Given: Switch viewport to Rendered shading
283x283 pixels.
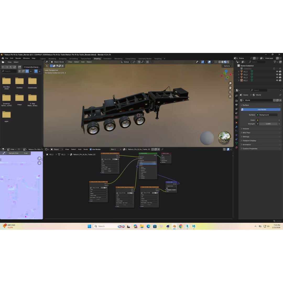Looking at the screenshot, I should pyautogui.click(x=228, y=62).
